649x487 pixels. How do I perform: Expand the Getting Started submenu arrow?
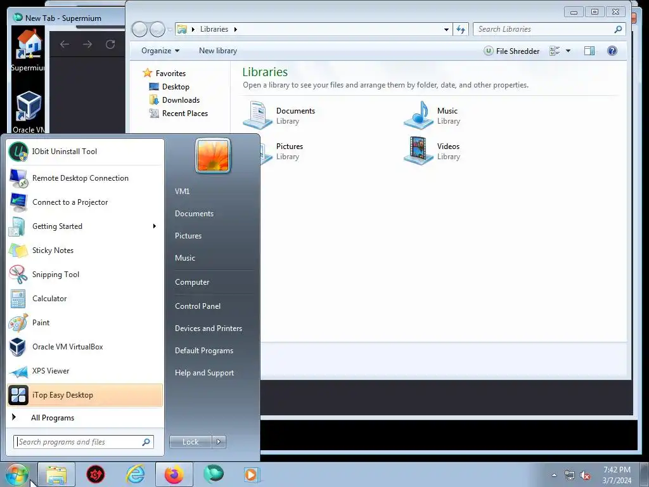tap(155, 226)
